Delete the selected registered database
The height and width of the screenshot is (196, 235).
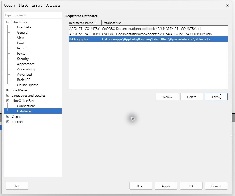pyautogui.click(x=192, y=97)
